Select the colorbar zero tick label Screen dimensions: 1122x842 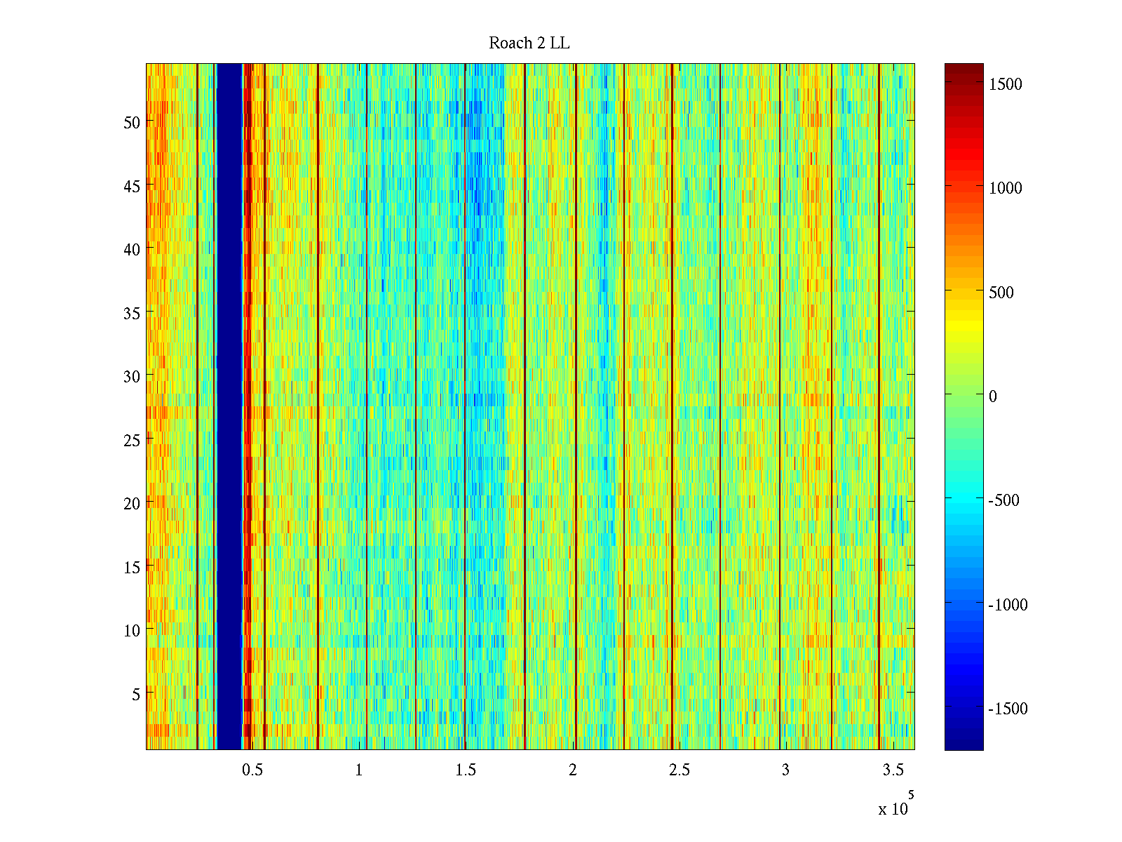pyautogui.click(x=992, y=396)
